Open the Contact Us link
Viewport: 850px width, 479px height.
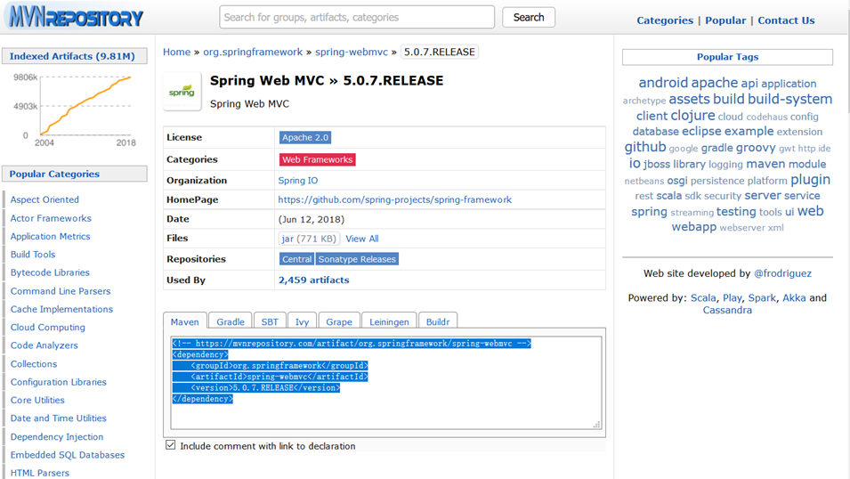point(786,20)
